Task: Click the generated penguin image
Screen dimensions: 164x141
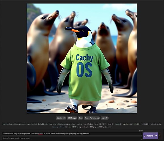Action: pyautogui.click(x=82, y=58)
